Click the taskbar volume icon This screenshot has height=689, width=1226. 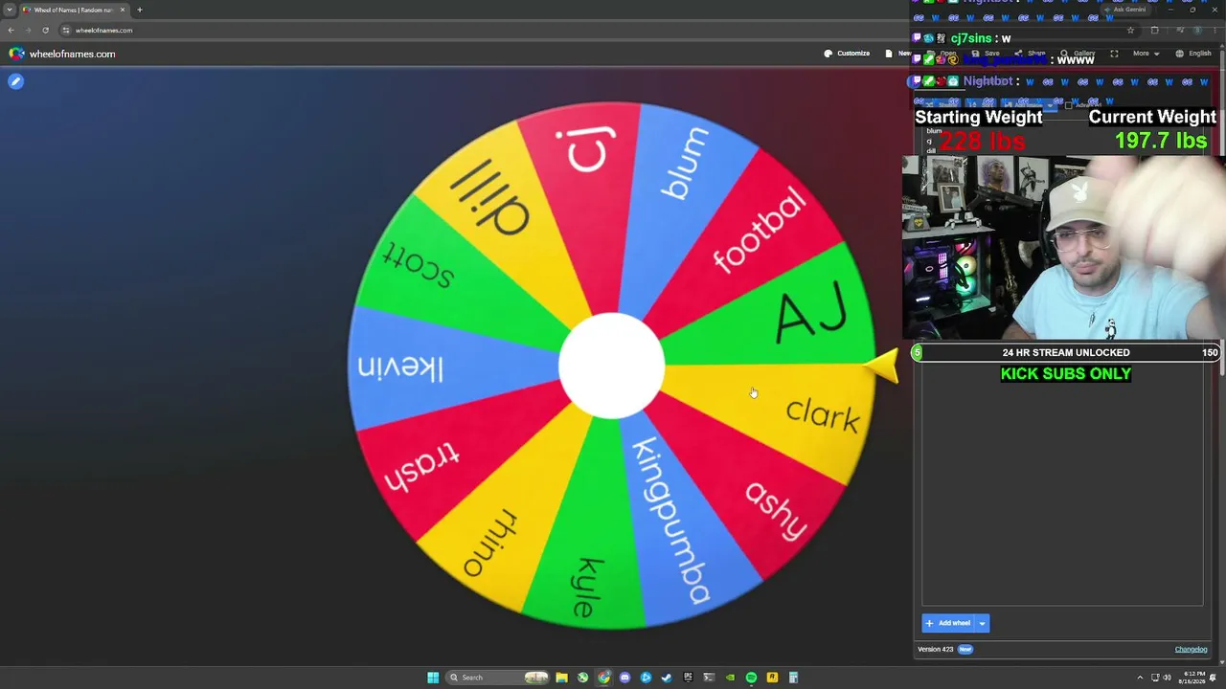pyautogui.click(x=1167, y=678)
